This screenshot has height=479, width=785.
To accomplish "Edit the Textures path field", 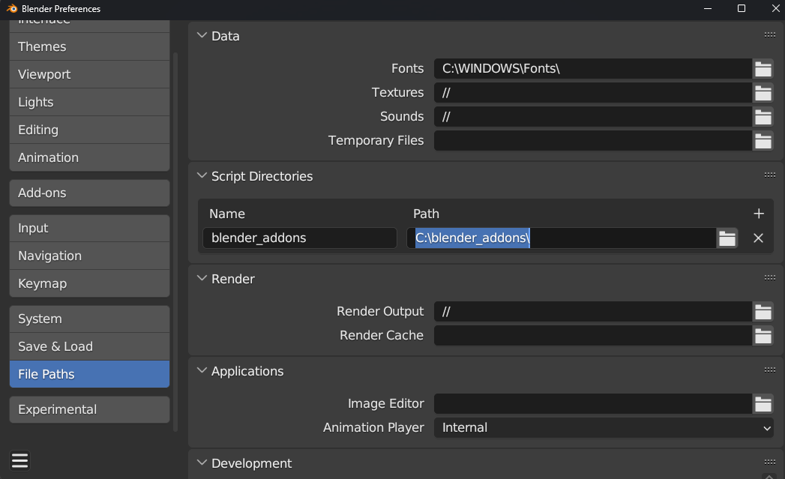I will [x=593, y=93].
